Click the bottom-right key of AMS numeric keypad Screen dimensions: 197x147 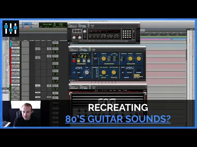130,37
